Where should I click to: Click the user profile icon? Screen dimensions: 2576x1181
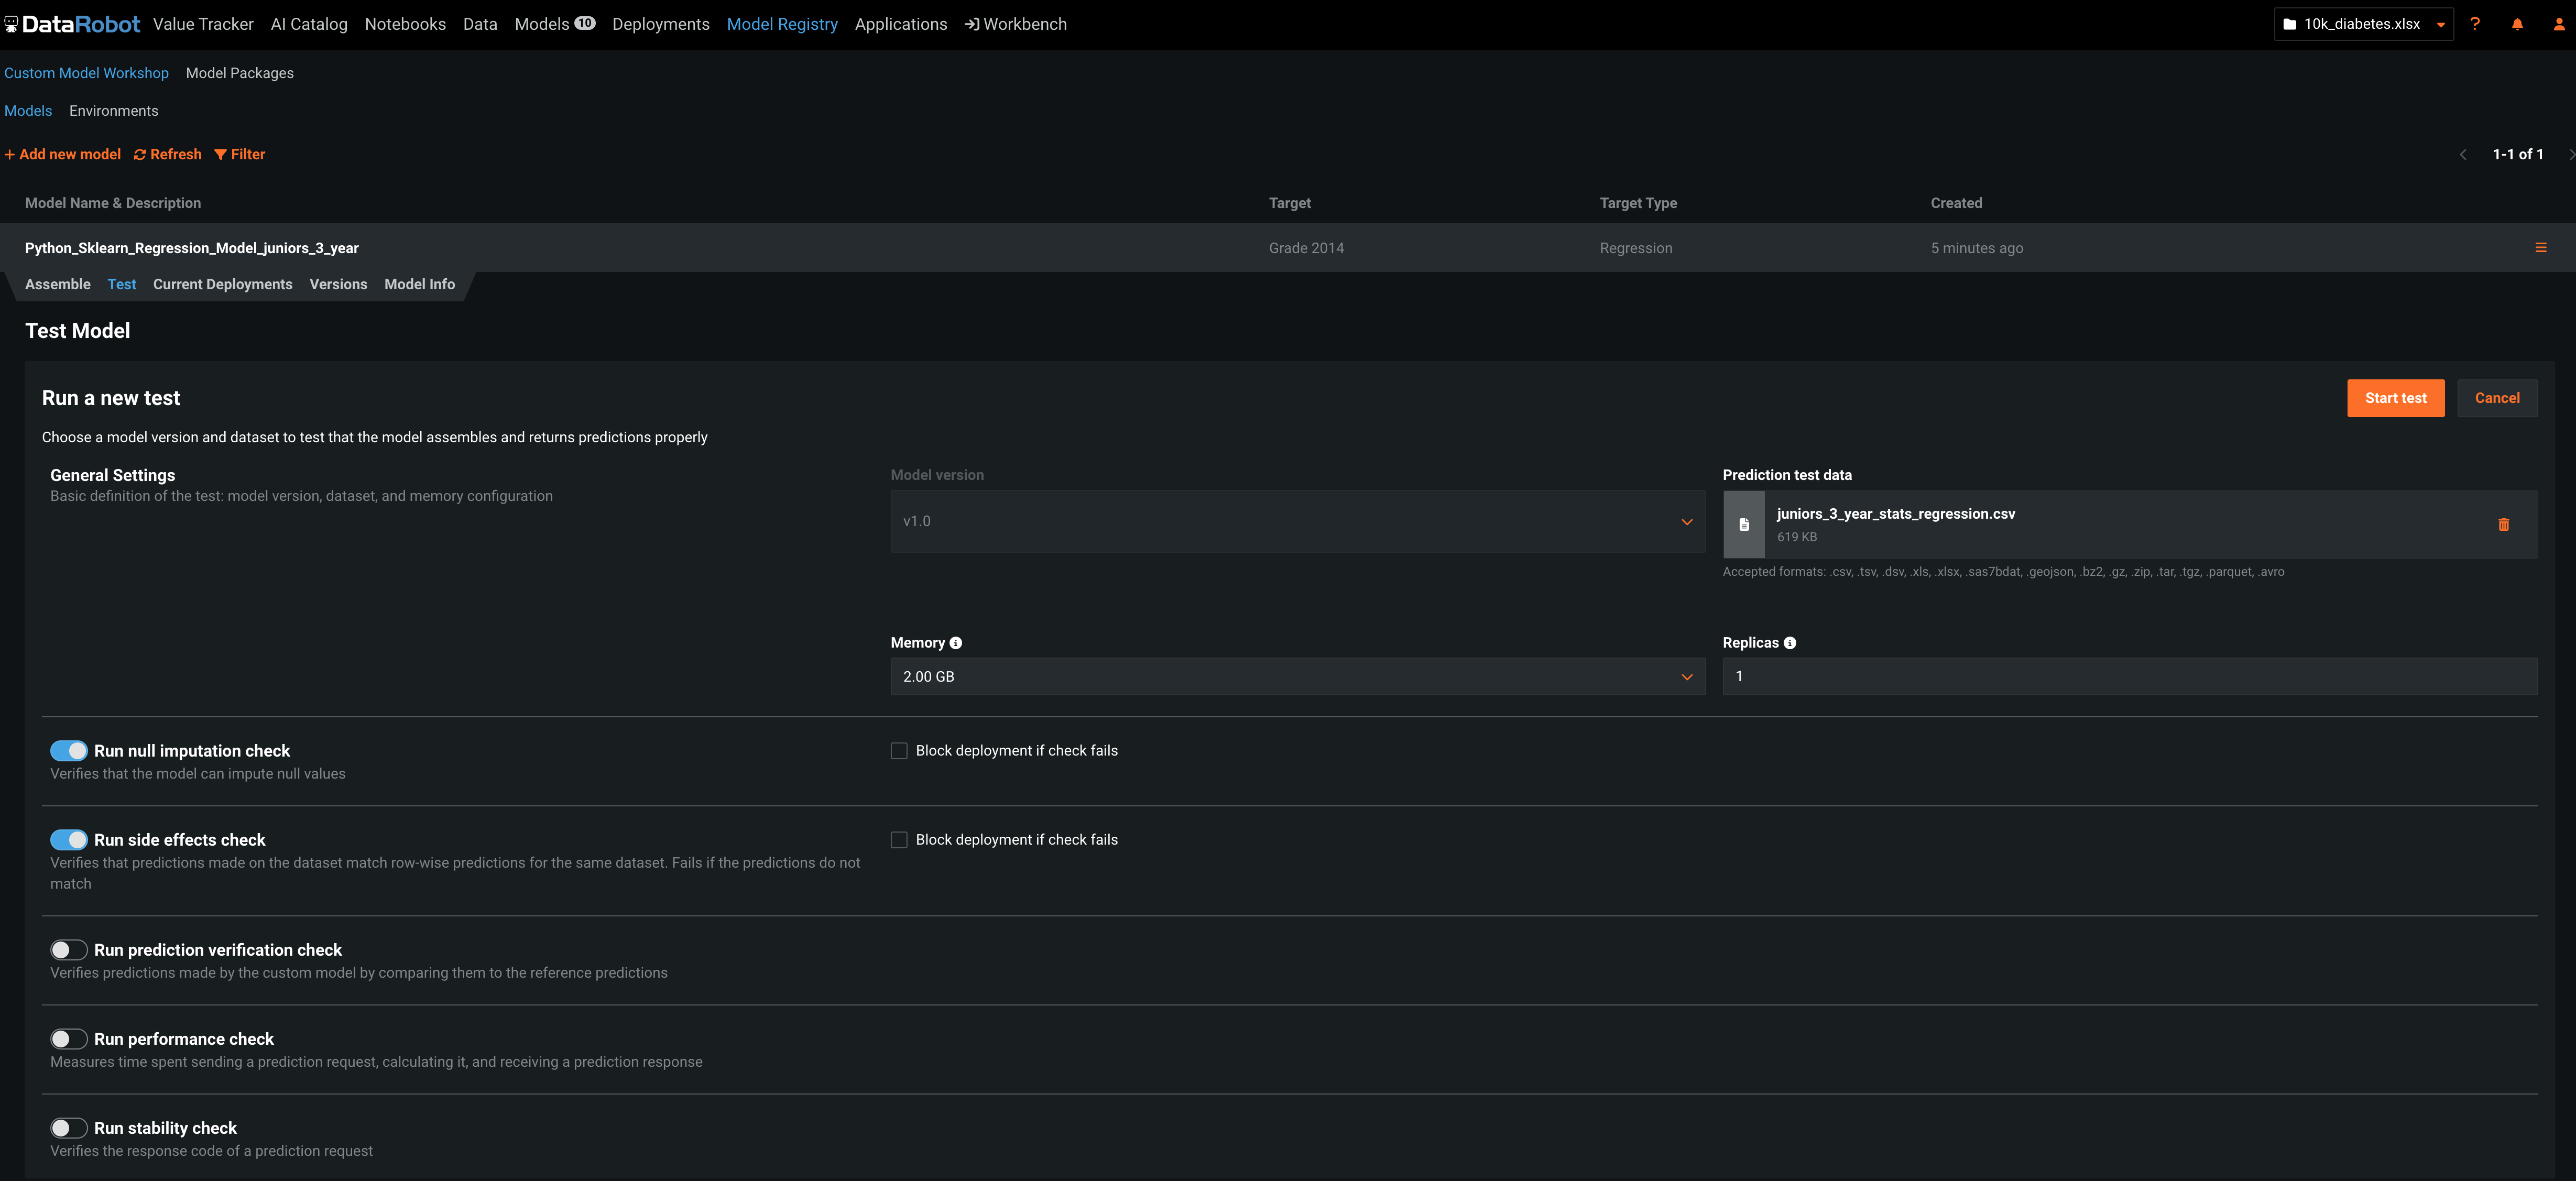[x=2558, y=24]
